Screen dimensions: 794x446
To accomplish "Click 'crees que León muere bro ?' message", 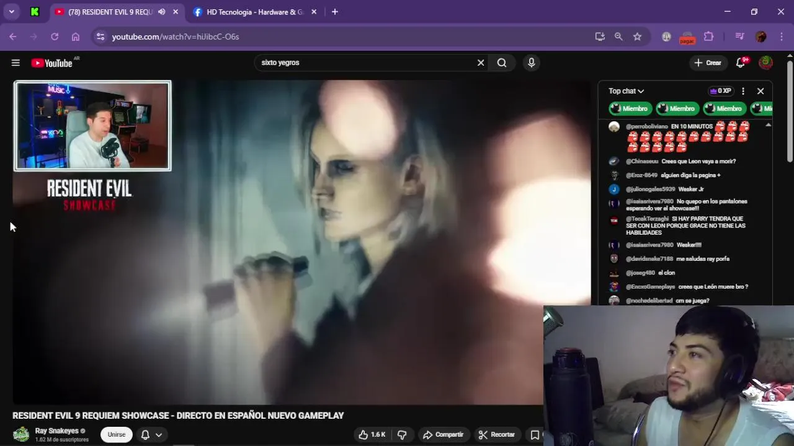I will click(713, 287).
